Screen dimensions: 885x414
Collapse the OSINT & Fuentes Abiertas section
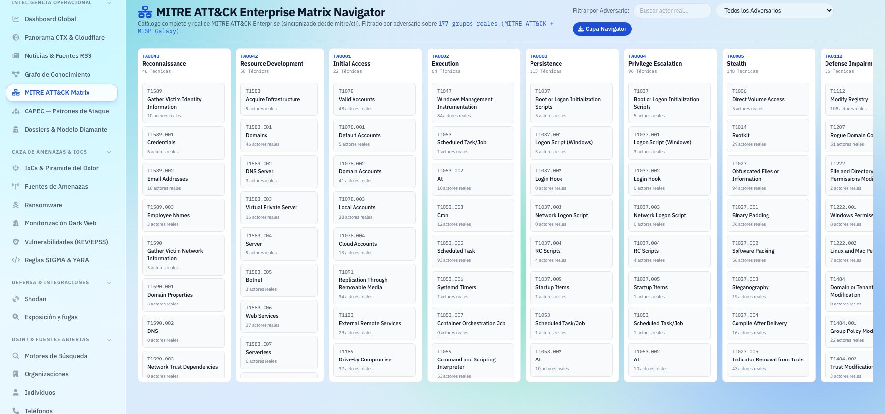click(109, 340)
